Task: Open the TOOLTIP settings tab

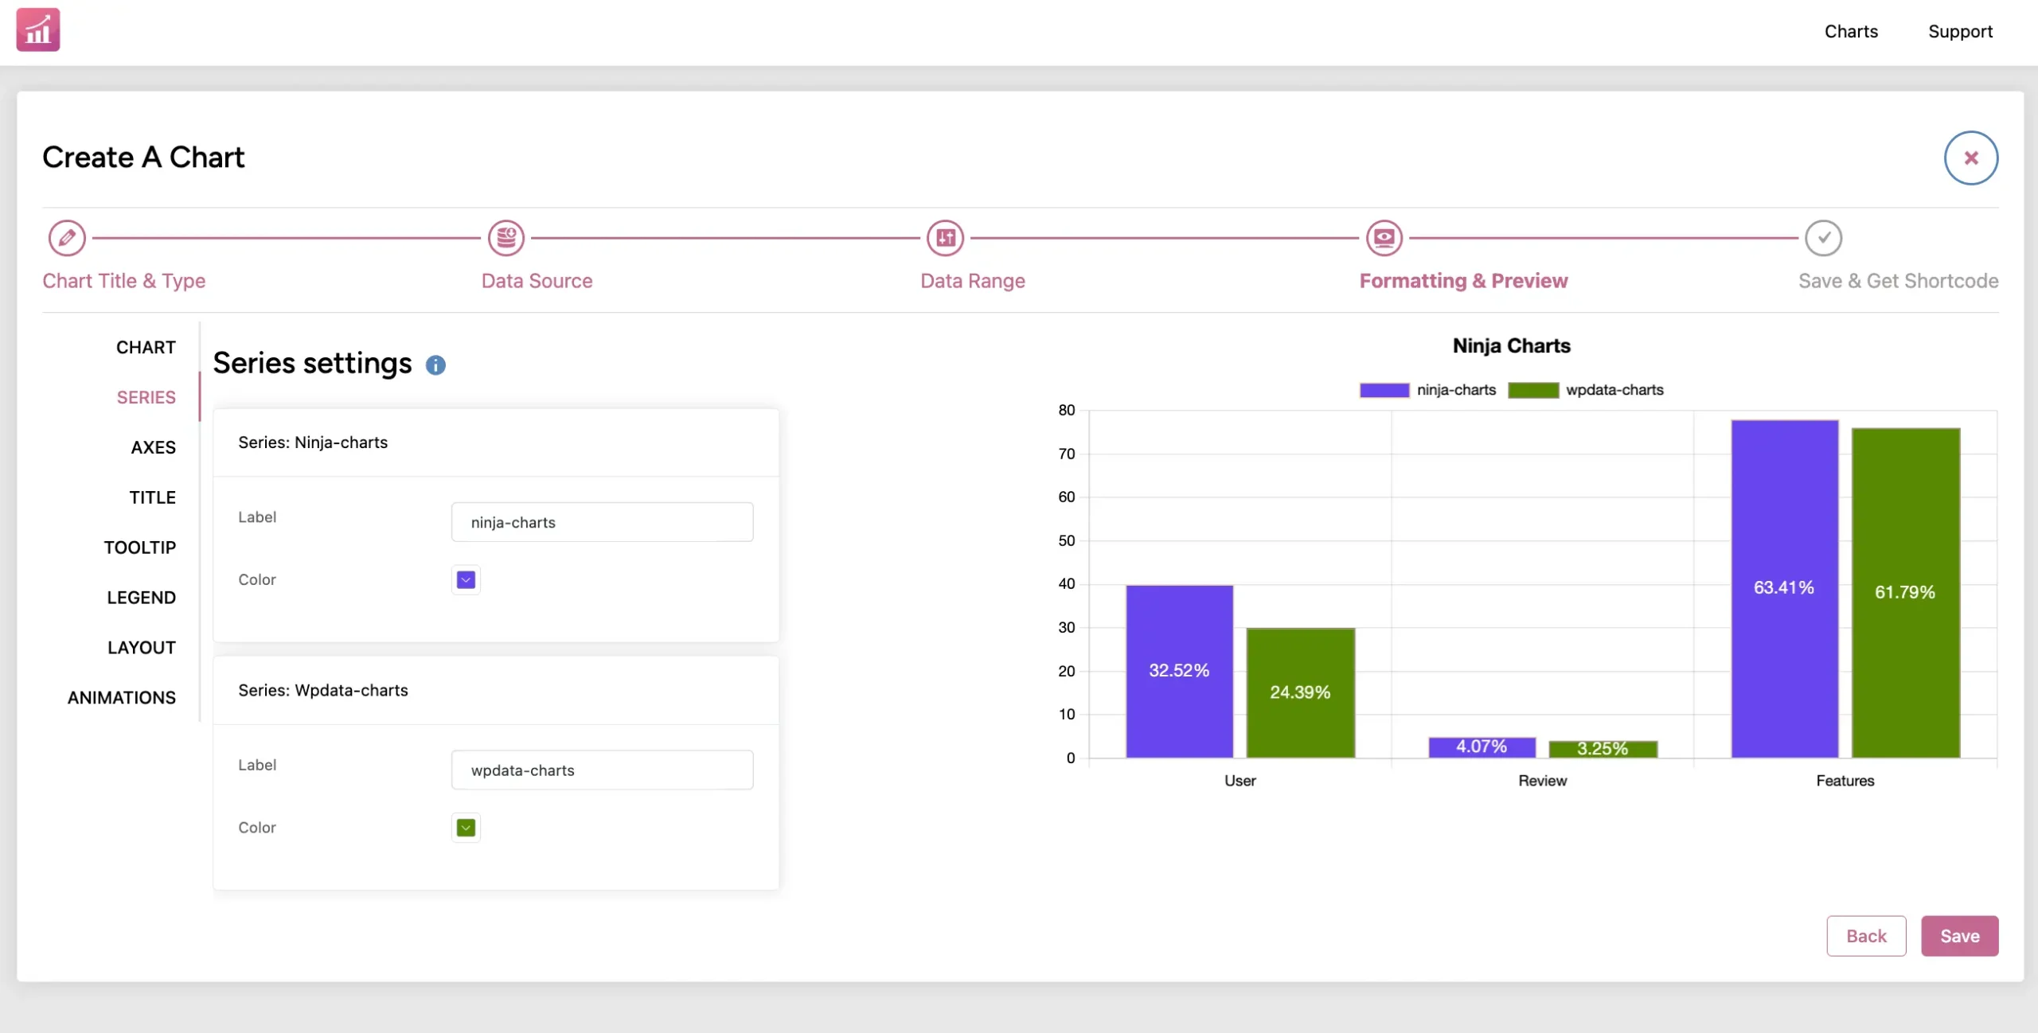Action: pyautogui.click(x=140, y=548)
